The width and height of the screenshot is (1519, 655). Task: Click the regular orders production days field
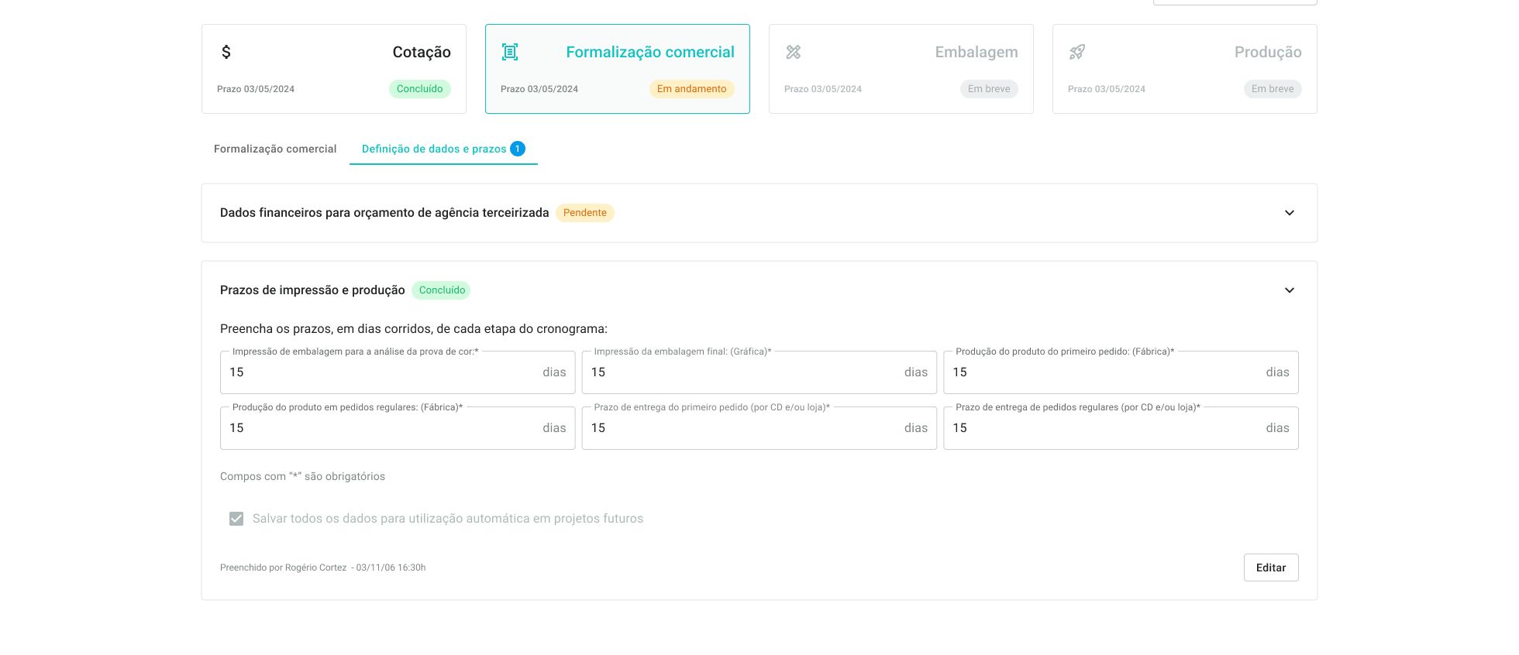tap(384, 428)
